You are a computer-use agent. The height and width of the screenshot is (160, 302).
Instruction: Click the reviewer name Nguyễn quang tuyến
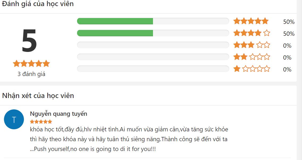pos(59,114)
